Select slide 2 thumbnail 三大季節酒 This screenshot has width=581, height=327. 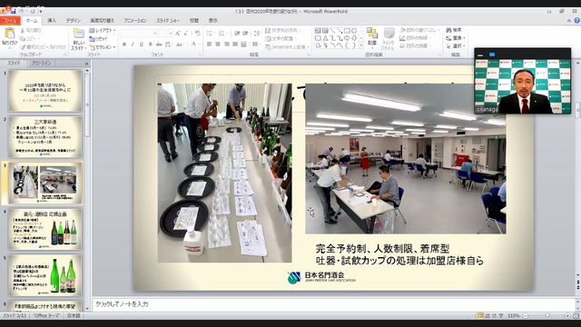45,137
